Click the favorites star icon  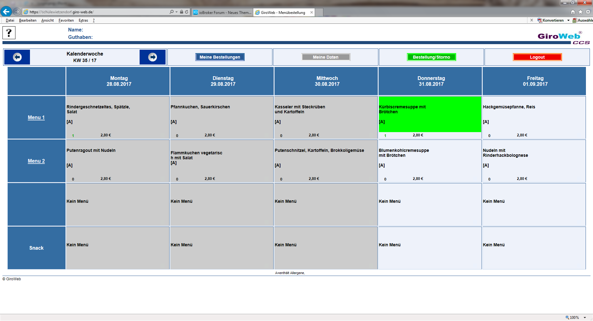580,12
